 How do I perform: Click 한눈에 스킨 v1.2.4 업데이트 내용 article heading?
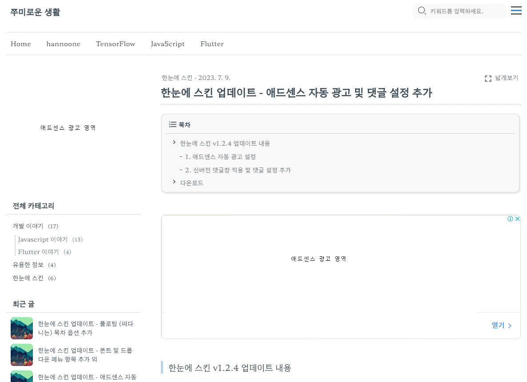pos(230,368)
